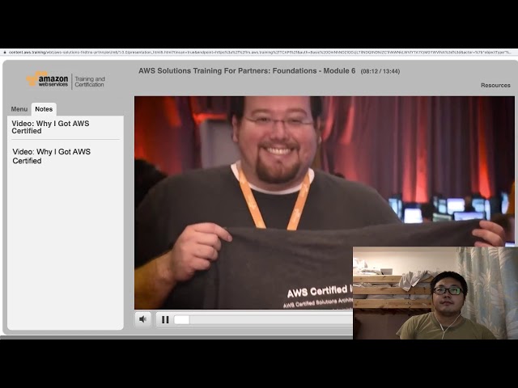Open the Resources link
Screen dimensions: 518x388
click(x=495, y=85)
